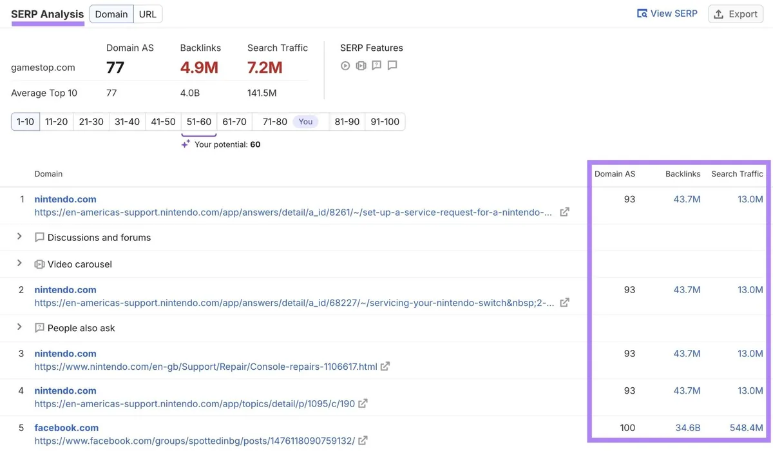Click gamestop.com Domain AS score 77
This screenshot has width=773, height=451.
[x=115, y=68]
